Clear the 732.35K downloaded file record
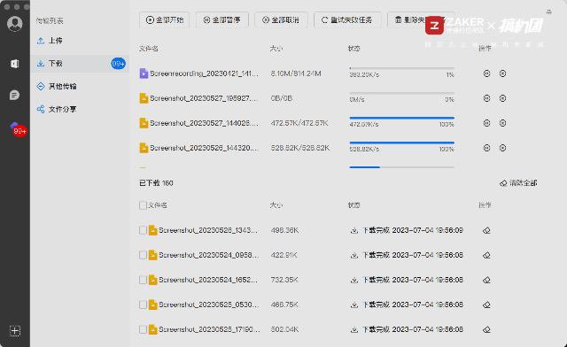Screen dimensions: 567x347 click(486, 280)
